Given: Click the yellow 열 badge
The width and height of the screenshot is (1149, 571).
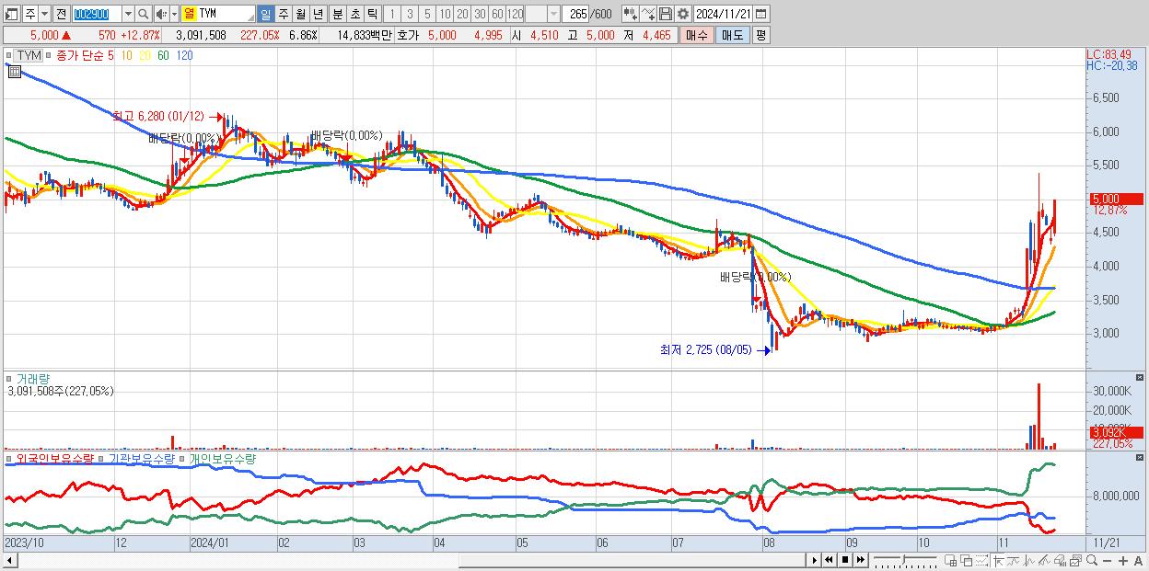Looking at the screenshot, I should pyautogui.click(x=189, y=14).
